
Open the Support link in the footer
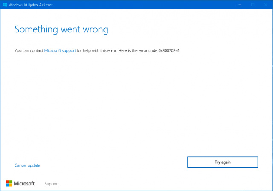point(52,184)
